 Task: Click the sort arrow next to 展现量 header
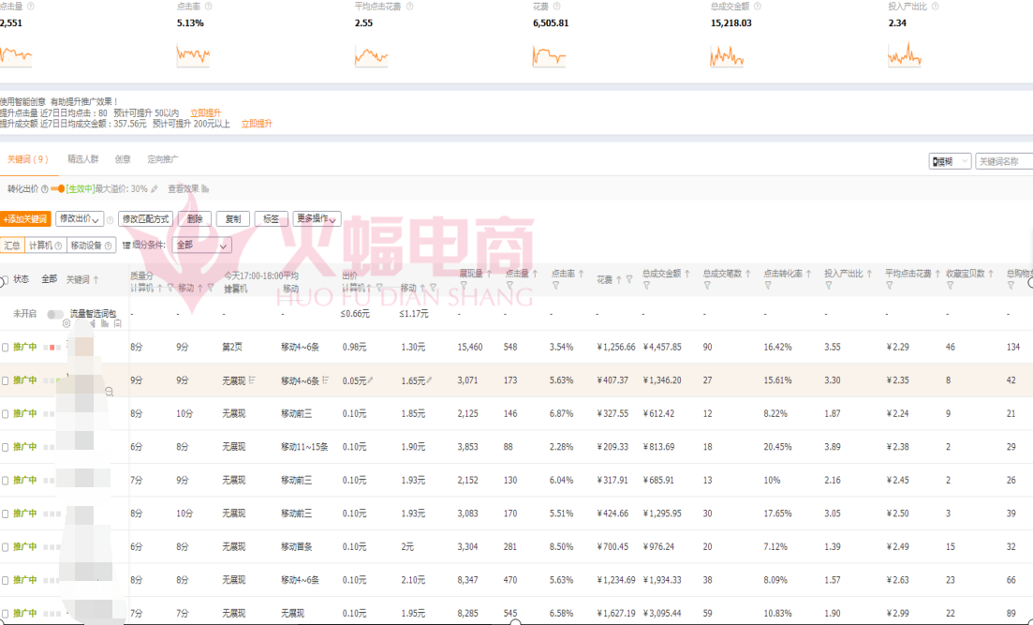pos(490,275)
